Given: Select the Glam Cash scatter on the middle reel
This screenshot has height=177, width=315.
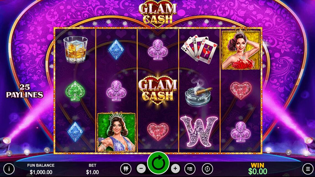Looking at the screenshot, I should click(158, 90).
